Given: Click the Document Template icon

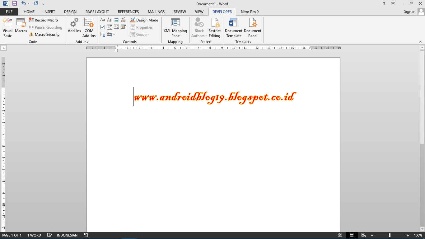Looking at the screenshot, I should 233,27.
